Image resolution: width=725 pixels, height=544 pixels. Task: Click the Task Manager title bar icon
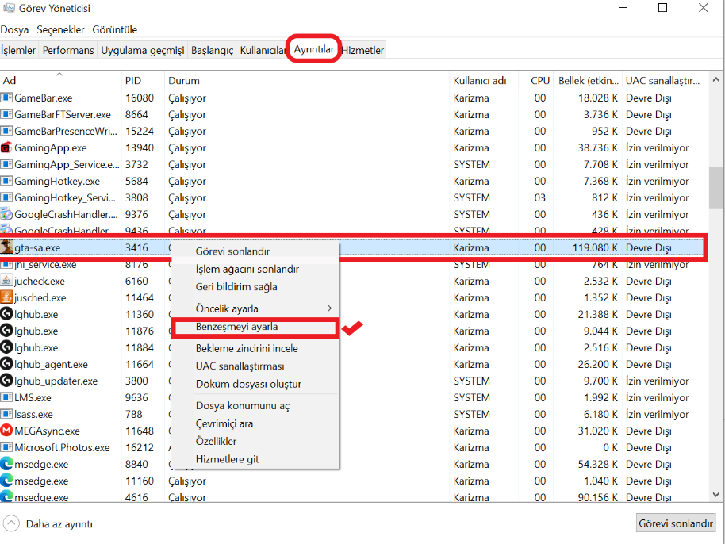[x=9, y=8]
